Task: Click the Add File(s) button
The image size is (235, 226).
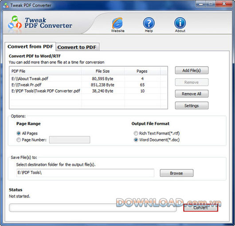Action: [192, 71]
